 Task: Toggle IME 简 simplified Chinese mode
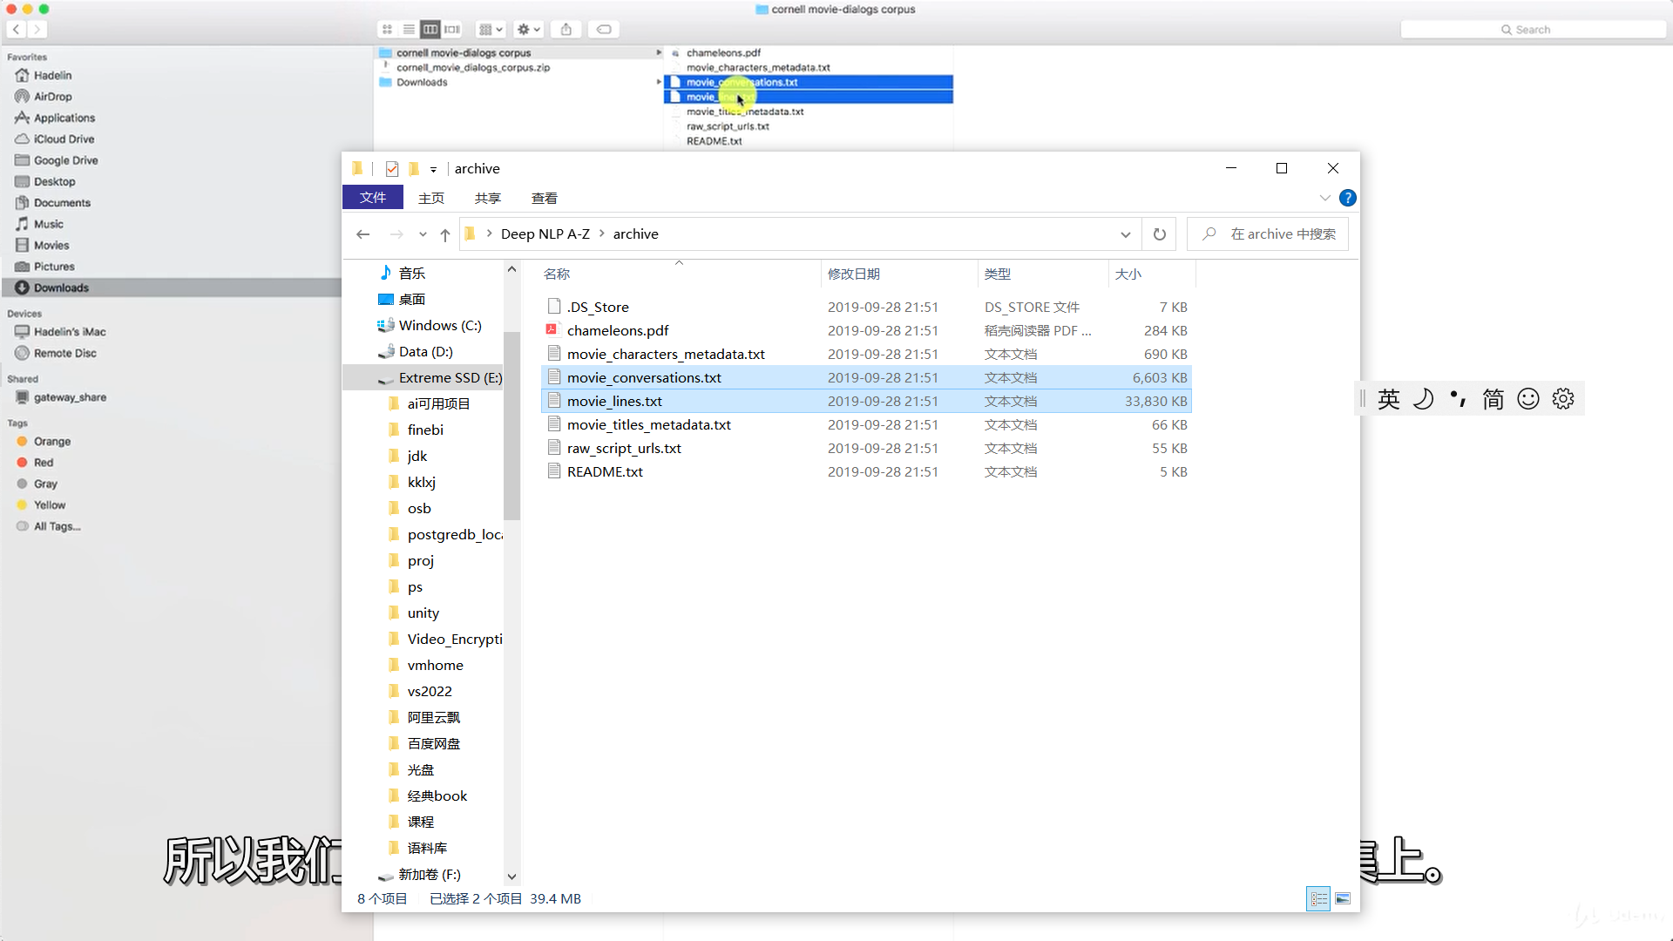pyautogui.click(x=1494, y=399)
